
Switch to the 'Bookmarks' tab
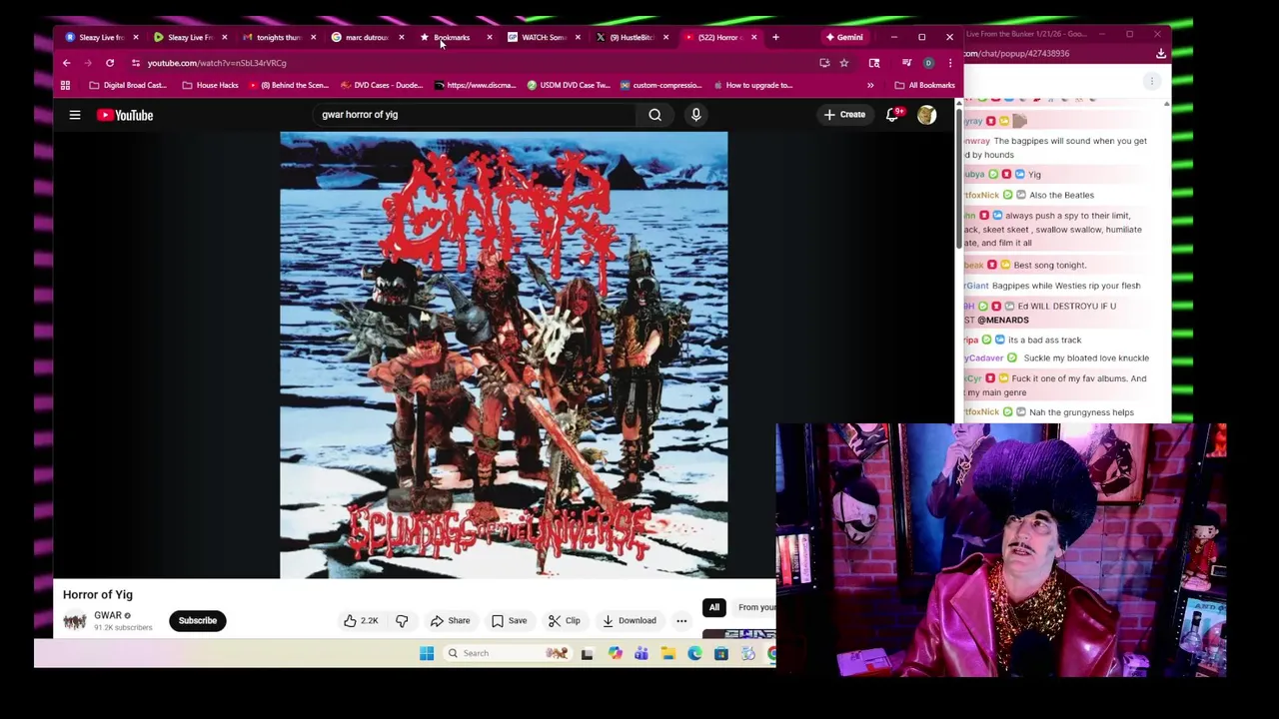[x=451, y=37]
